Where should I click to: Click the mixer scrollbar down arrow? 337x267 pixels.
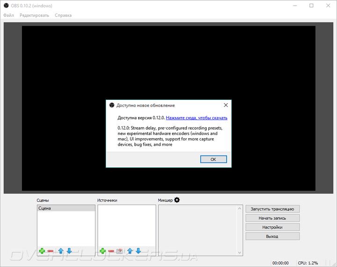(240, 253)
